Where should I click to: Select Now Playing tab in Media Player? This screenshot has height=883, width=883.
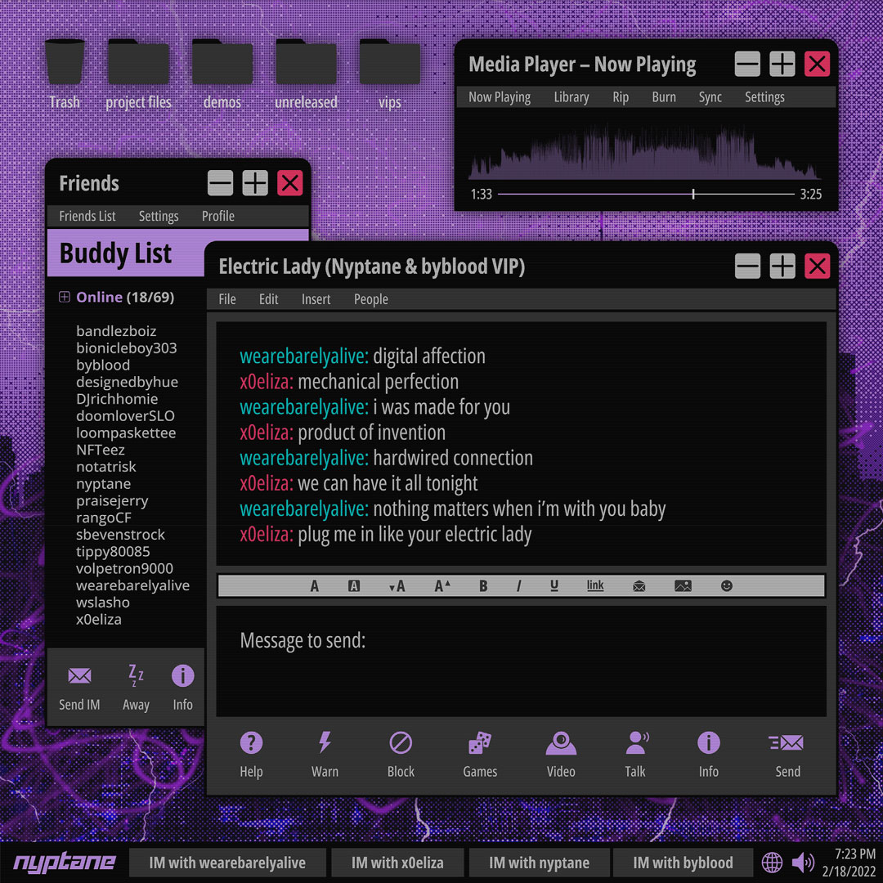500,96
